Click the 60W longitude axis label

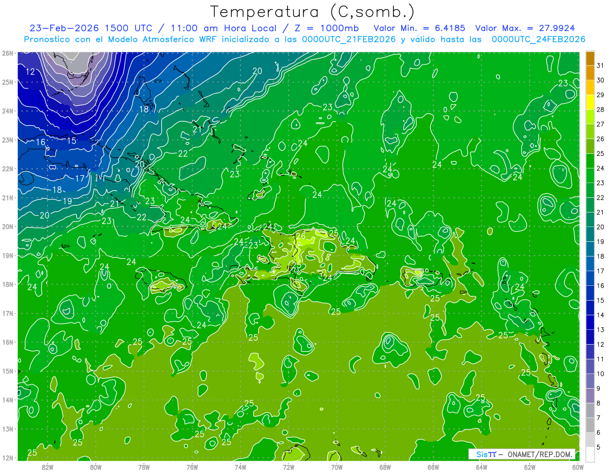pos(578,467)
